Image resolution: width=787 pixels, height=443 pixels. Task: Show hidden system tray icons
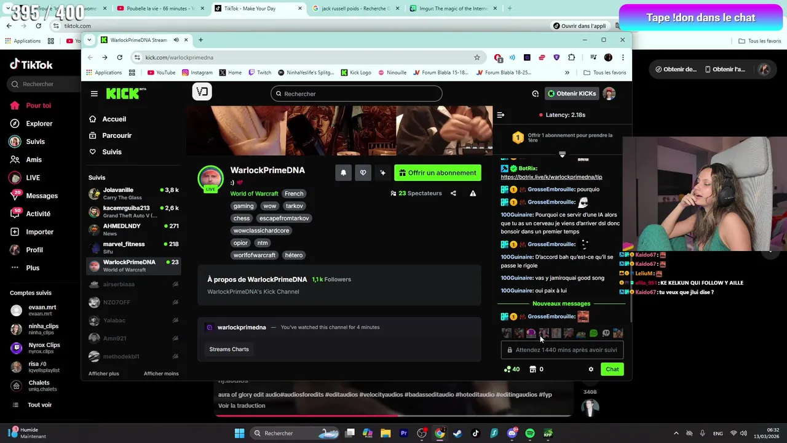click(676, 433)
